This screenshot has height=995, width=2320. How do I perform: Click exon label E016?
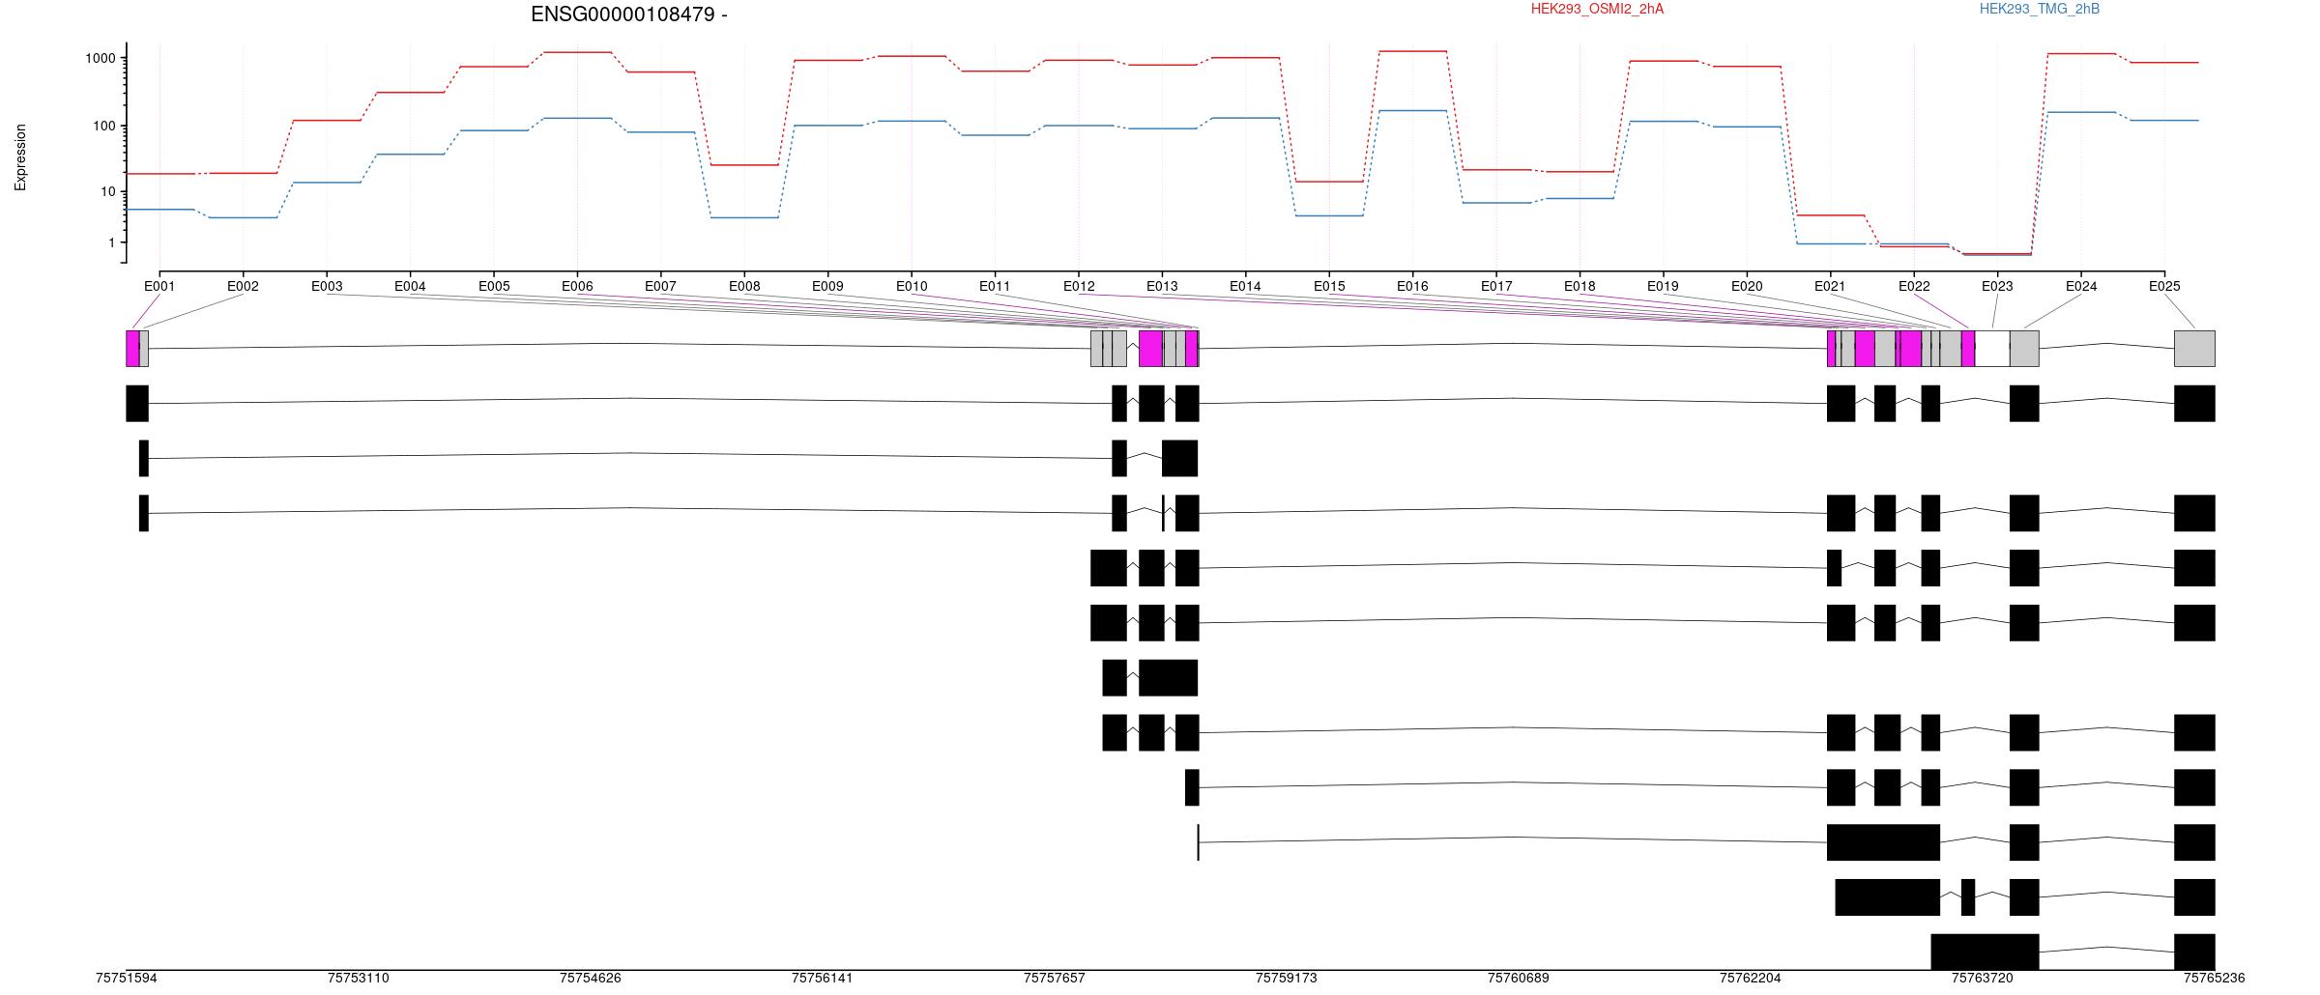pyautogui.click(x=1412, y=286)
